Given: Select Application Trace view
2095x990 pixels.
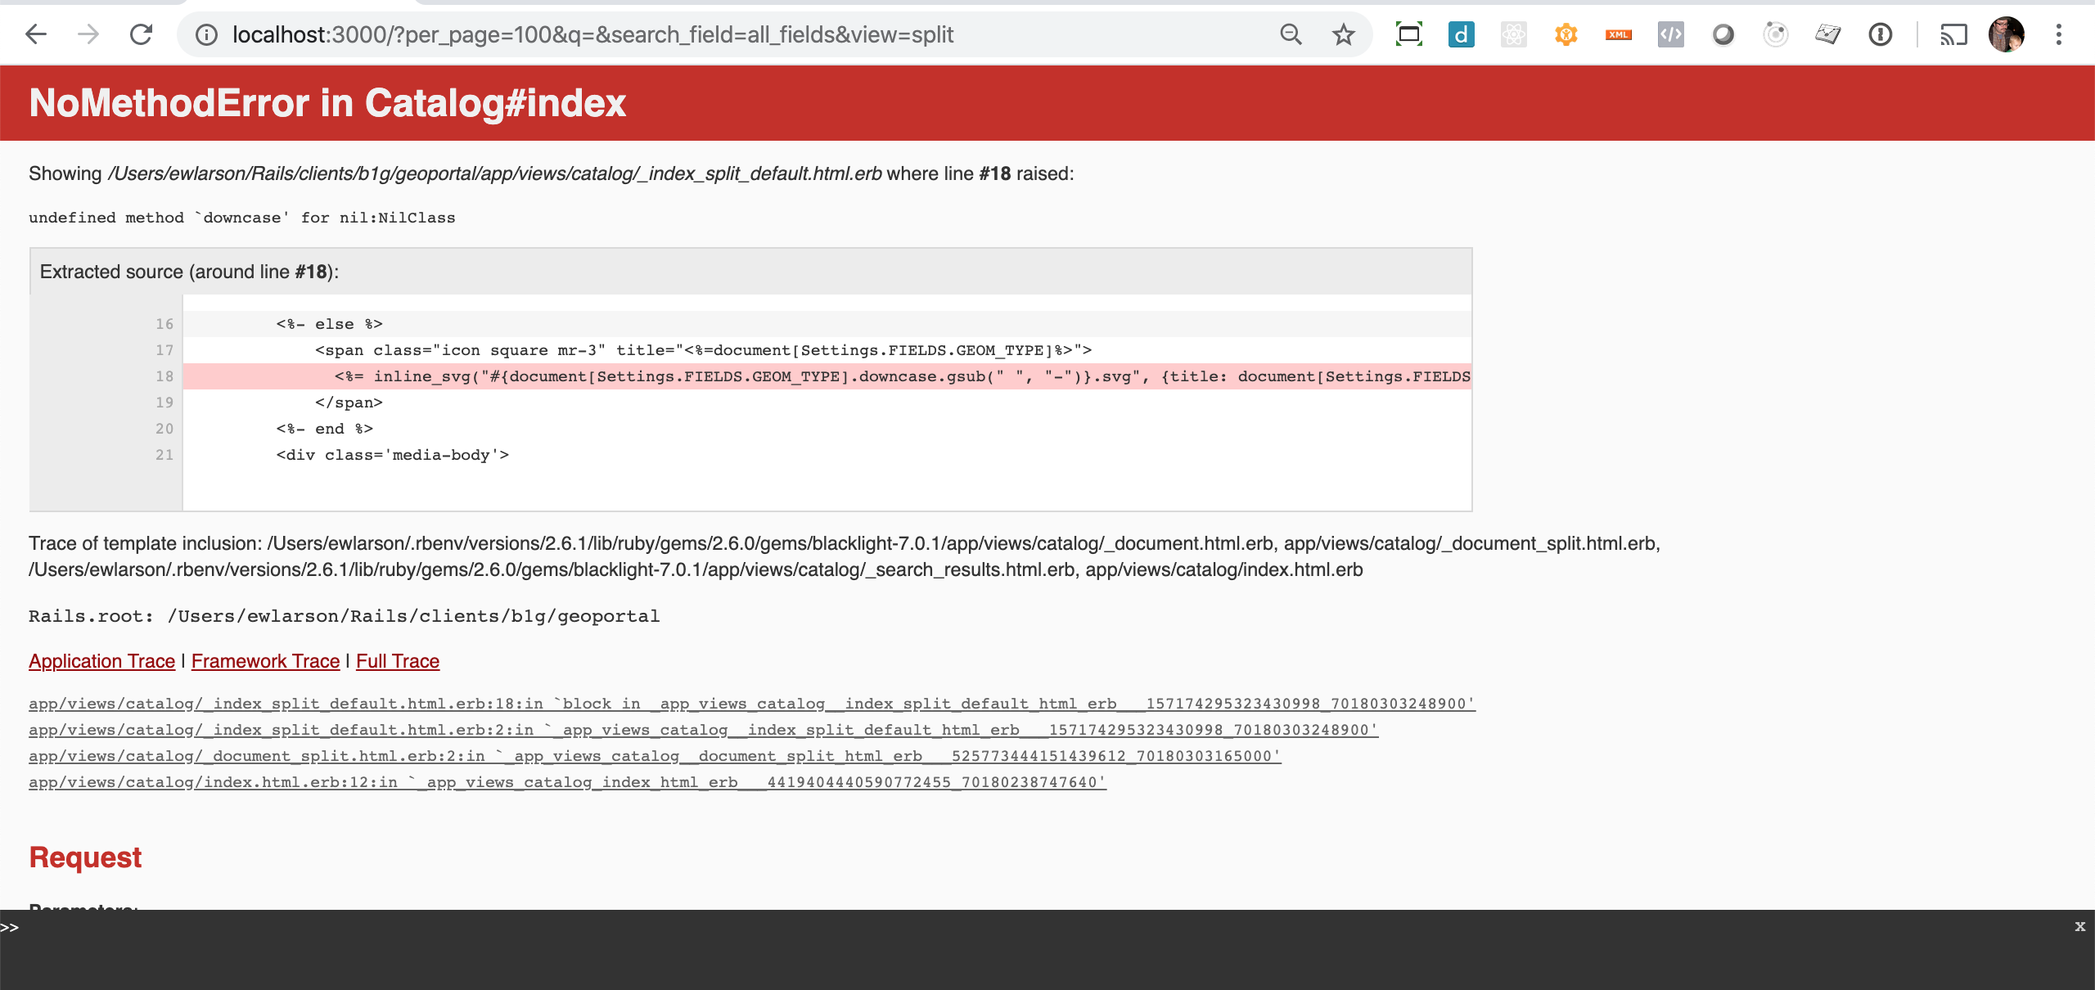Looking at the screenshot, I should coord(101,661).
